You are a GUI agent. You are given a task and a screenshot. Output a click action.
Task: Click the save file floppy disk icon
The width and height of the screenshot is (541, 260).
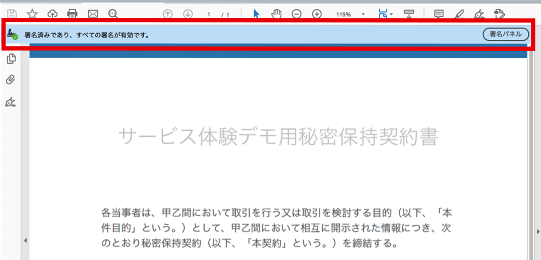(x=12, y=14)
